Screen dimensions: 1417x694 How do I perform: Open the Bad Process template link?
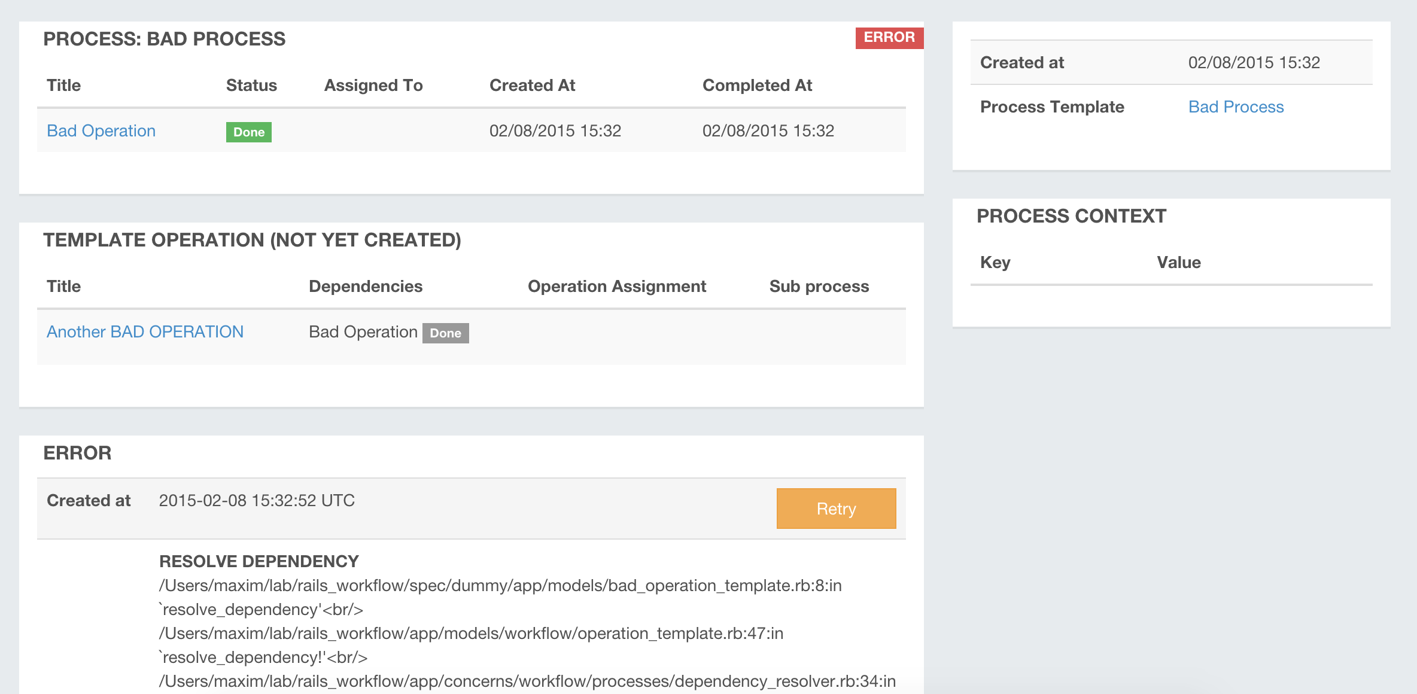pos(1236,107)
